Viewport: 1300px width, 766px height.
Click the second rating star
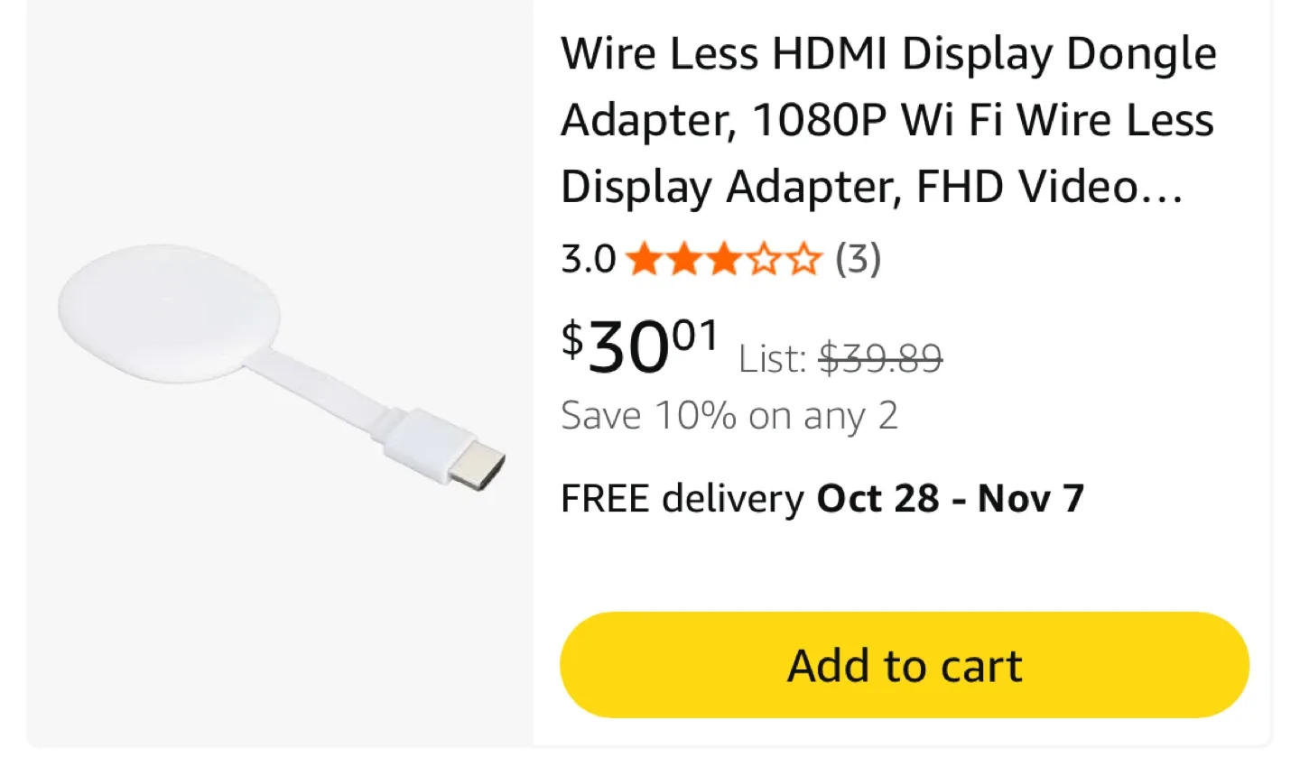pos(686,260)
